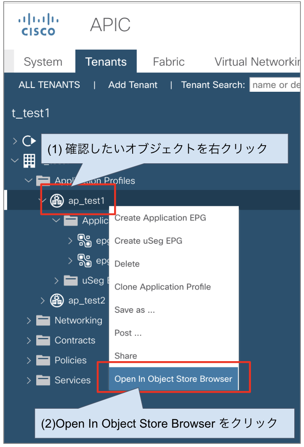The image size is (304, 447).
Task: Click the ALL TENANTS link
Action: pyautogui.click(x=49, y=85)
